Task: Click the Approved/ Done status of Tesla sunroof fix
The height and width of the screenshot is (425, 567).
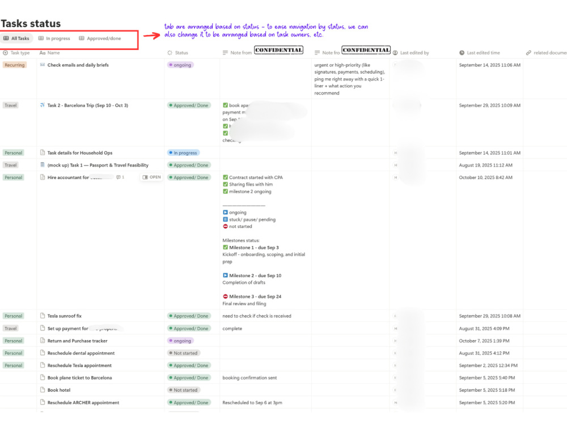Action: [189, 316]
